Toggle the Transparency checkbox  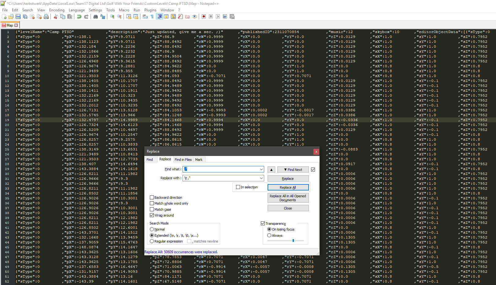click(x=263, y=224)
